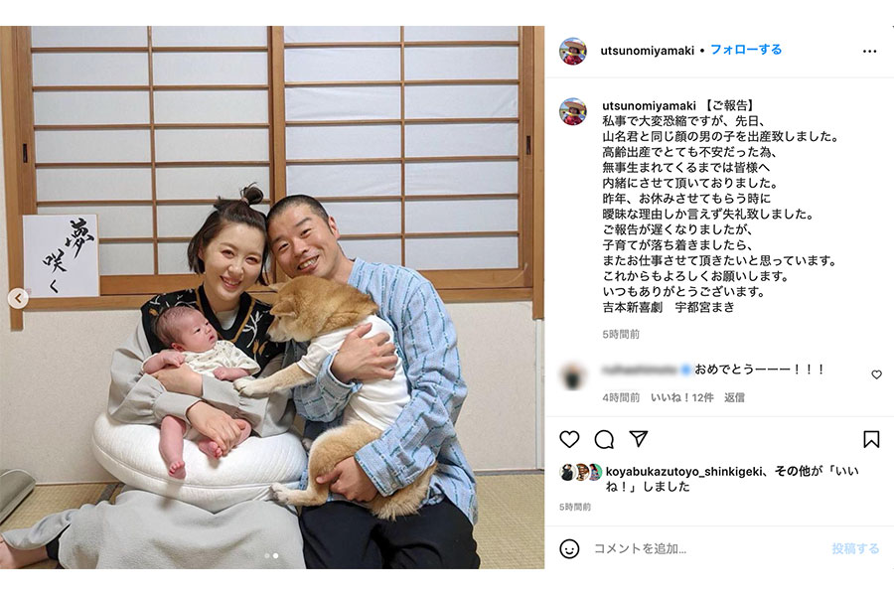Click header profile avatar picture
The width and height of the screenshot is (894, 596).
[573, 52]
